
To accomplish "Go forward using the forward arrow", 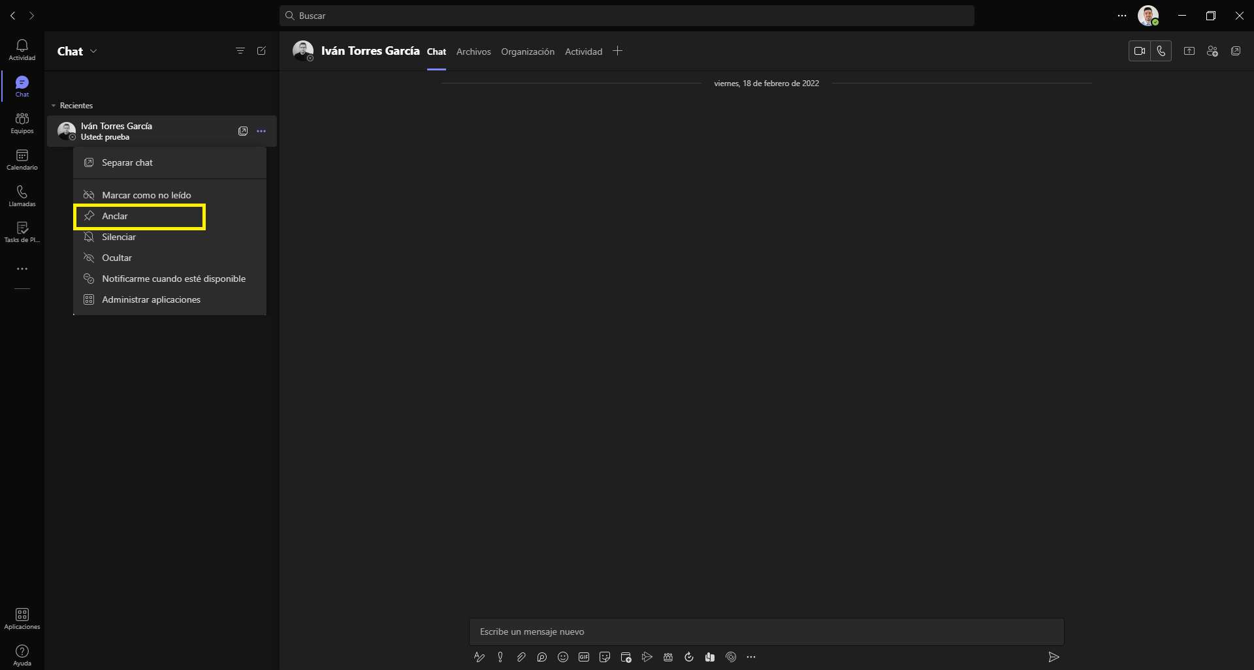I will [31, 15].
